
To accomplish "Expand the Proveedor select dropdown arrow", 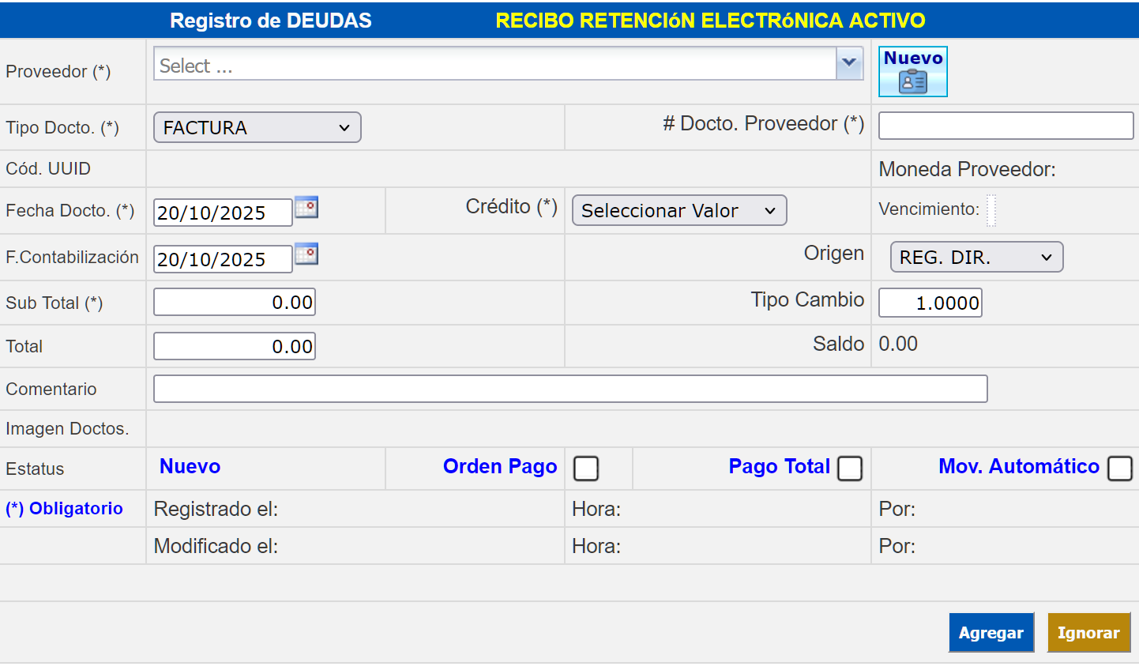I will pyautogui.click(x=849, y=63).
